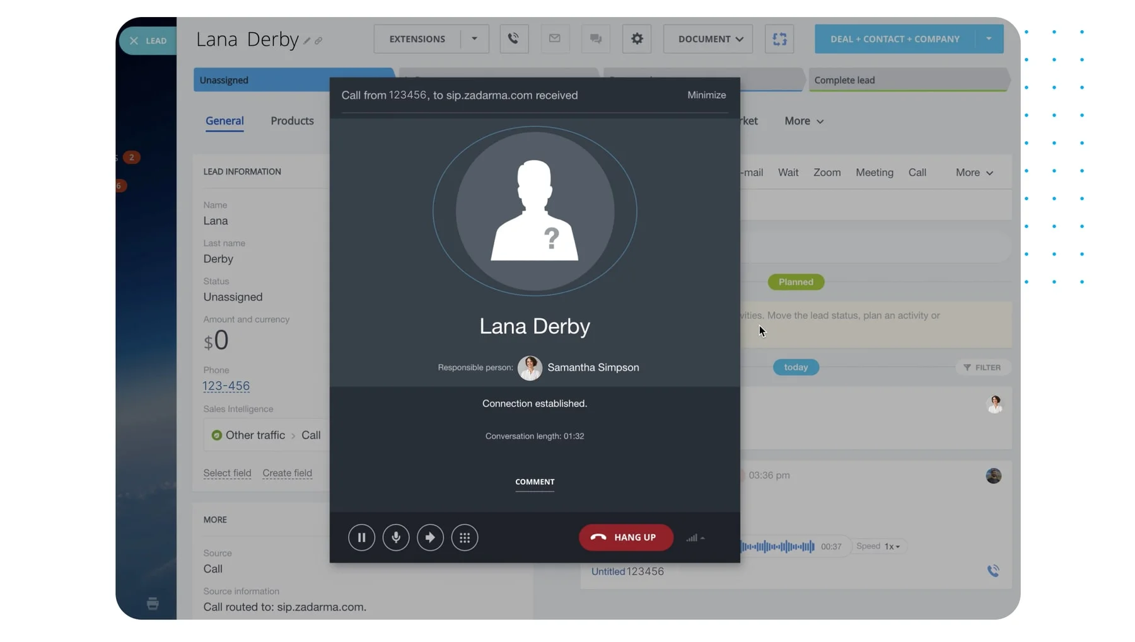Viewport: 1135px width, 642px height.
Task: Open the call signal quality dropdown
Action: pos(696,538)
